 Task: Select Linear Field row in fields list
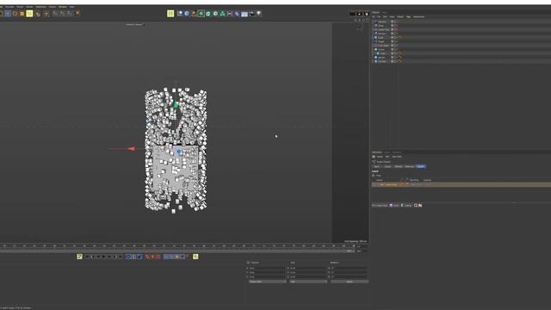click(461, 184)
